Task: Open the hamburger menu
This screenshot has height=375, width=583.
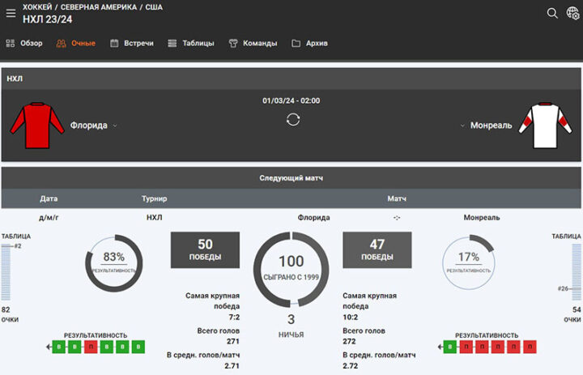Action: 11,13
